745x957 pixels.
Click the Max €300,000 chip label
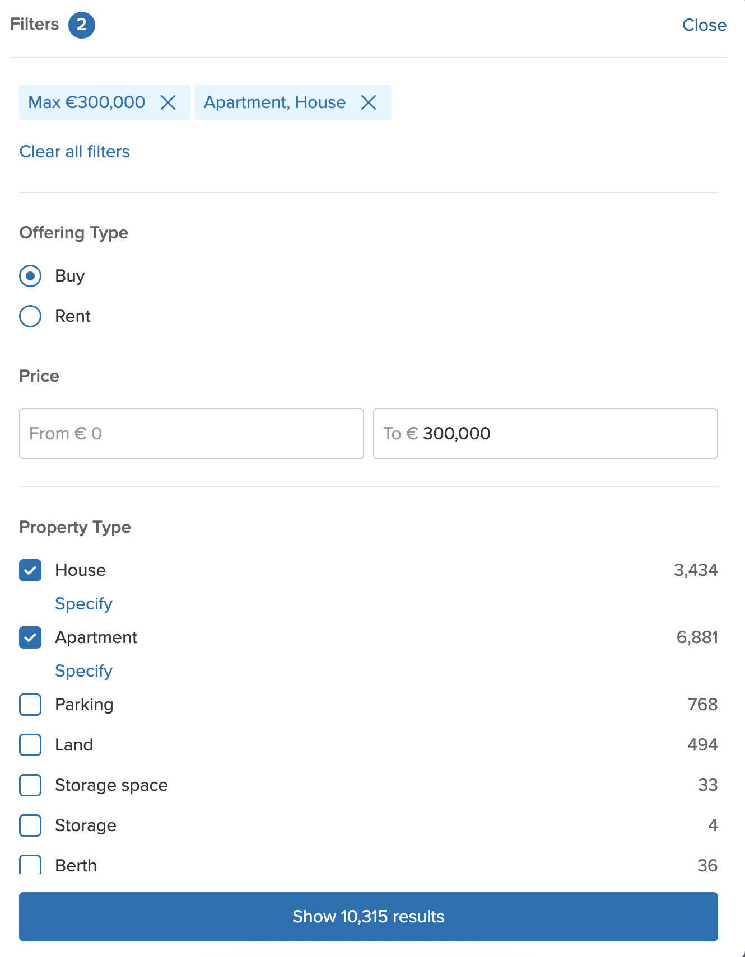(87, 102)
